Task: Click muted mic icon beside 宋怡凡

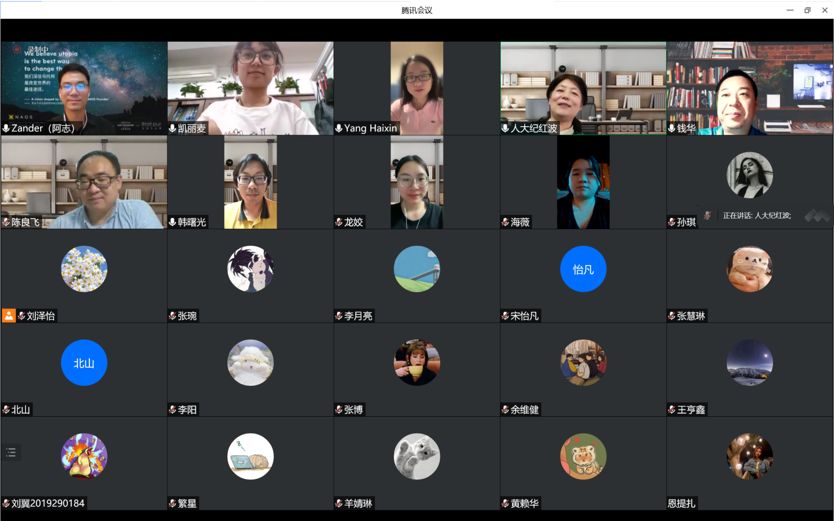Action: click(x=506, y=316)
